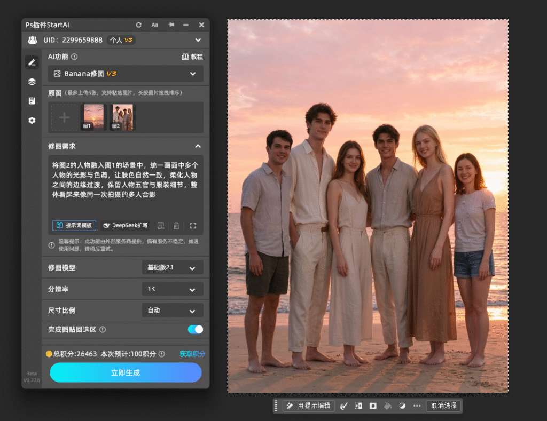Viewport: 547px width, 421px height.
Task: Click the adjustment layer half-circle icon
Action: pos(402,406)
